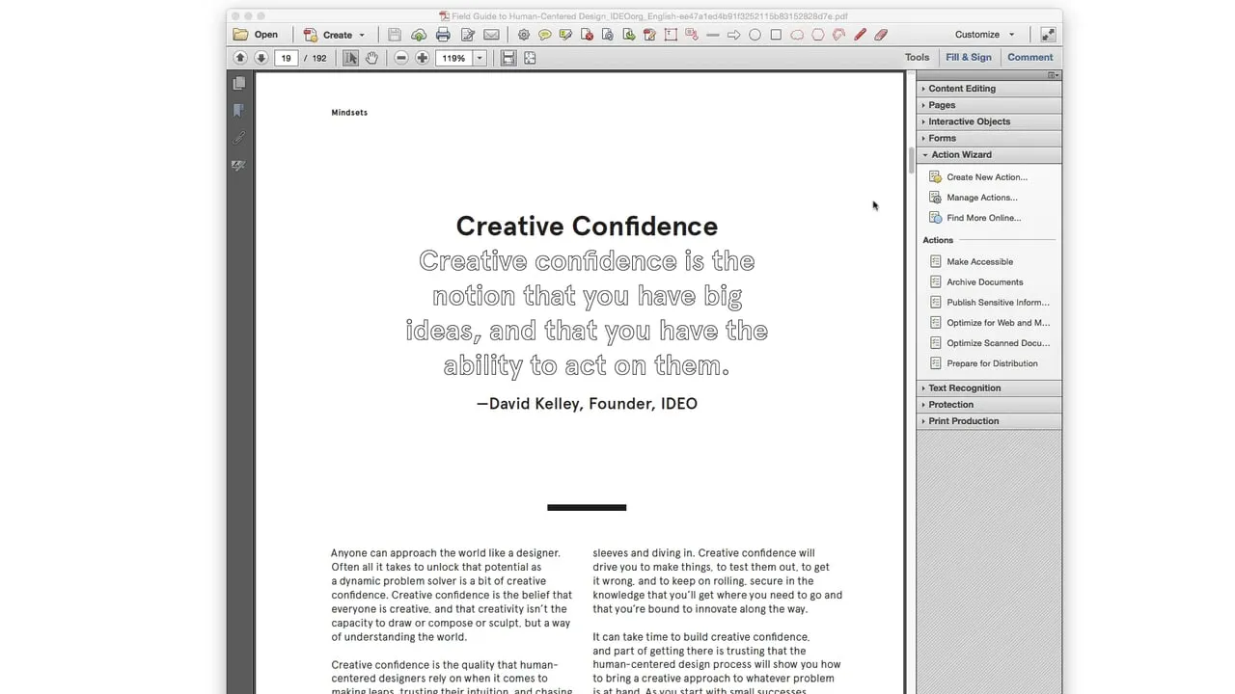Open the Attachments paperclip panel
The image size is (1235, 694).
239,138
